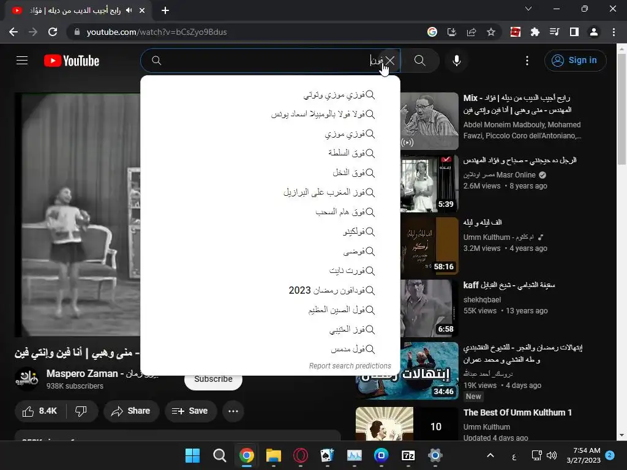Select suggestion فولكينو
The height and width of the screenshot is (470, 627).
[x=270, y=231]
